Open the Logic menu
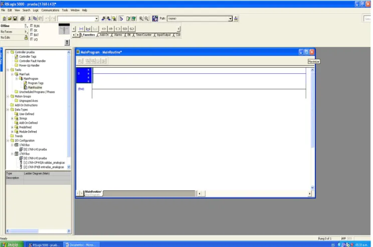Image resolution: width=373 pixels, height=247 pixels. (x=36, y=10)
